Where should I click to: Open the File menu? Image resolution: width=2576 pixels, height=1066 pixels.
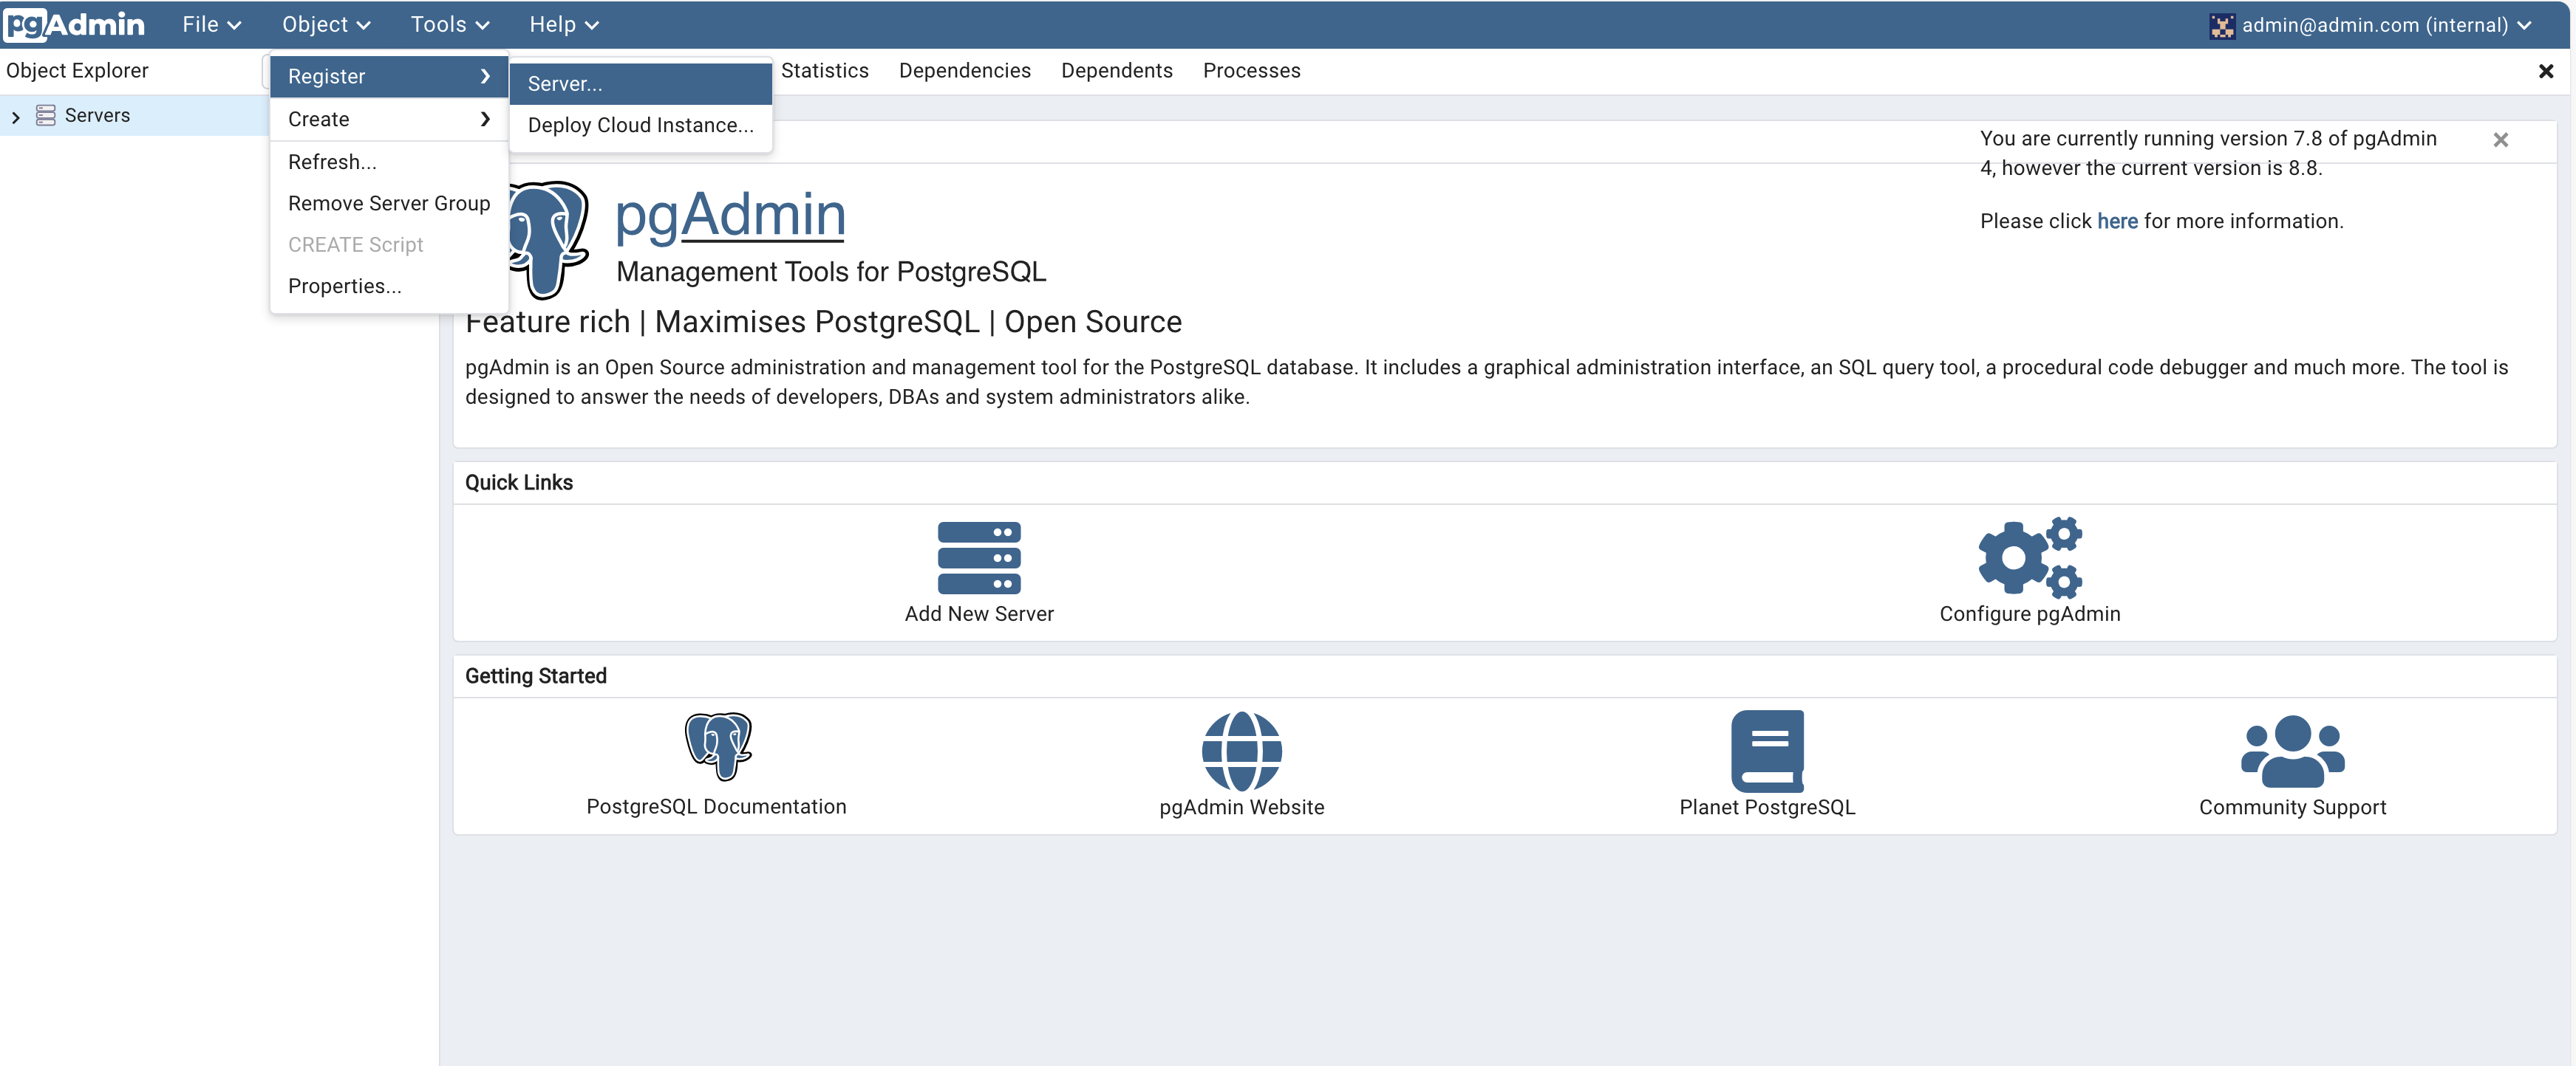211,24
